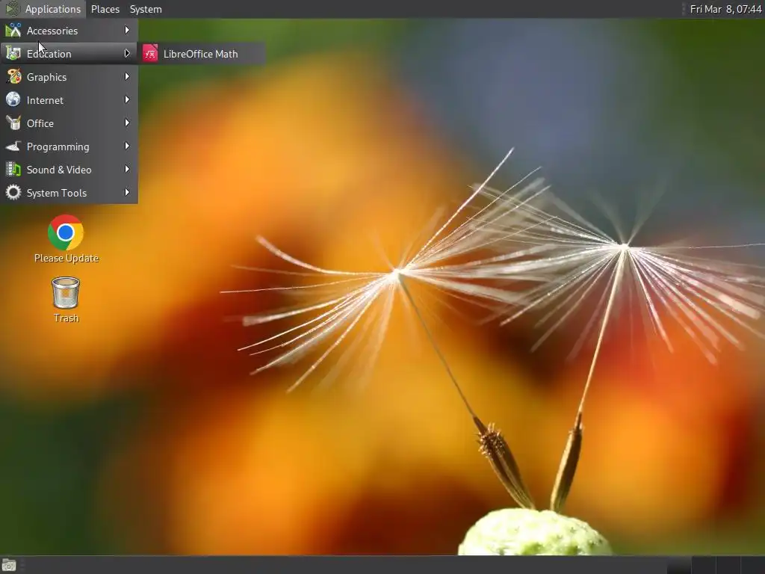Open the System Tools category
Viewport: 765px width, 574px height.
69,193
